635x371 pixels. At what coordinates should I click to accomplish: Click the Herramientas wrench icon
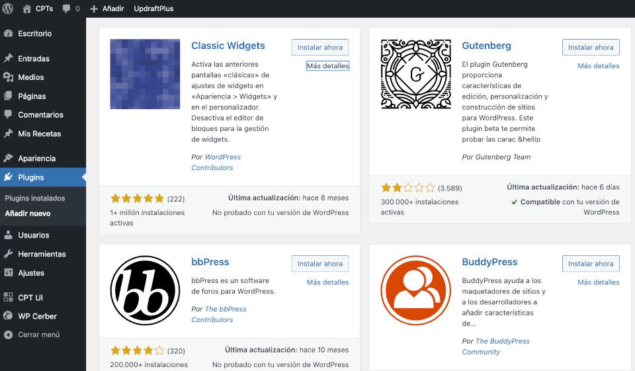pos(8,254)
